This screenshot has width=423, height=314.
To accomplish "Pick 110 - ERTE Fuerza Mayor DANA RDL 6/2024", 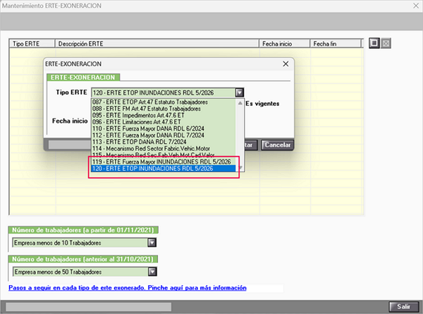I will point(164,128).
